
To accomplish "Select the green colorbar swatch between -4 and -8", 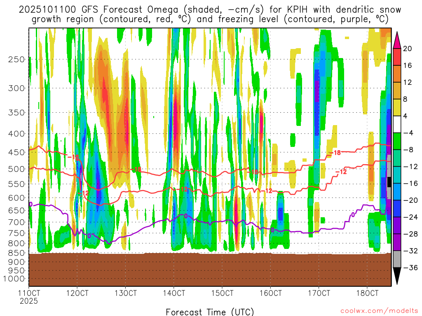I will tap(397, 141).
